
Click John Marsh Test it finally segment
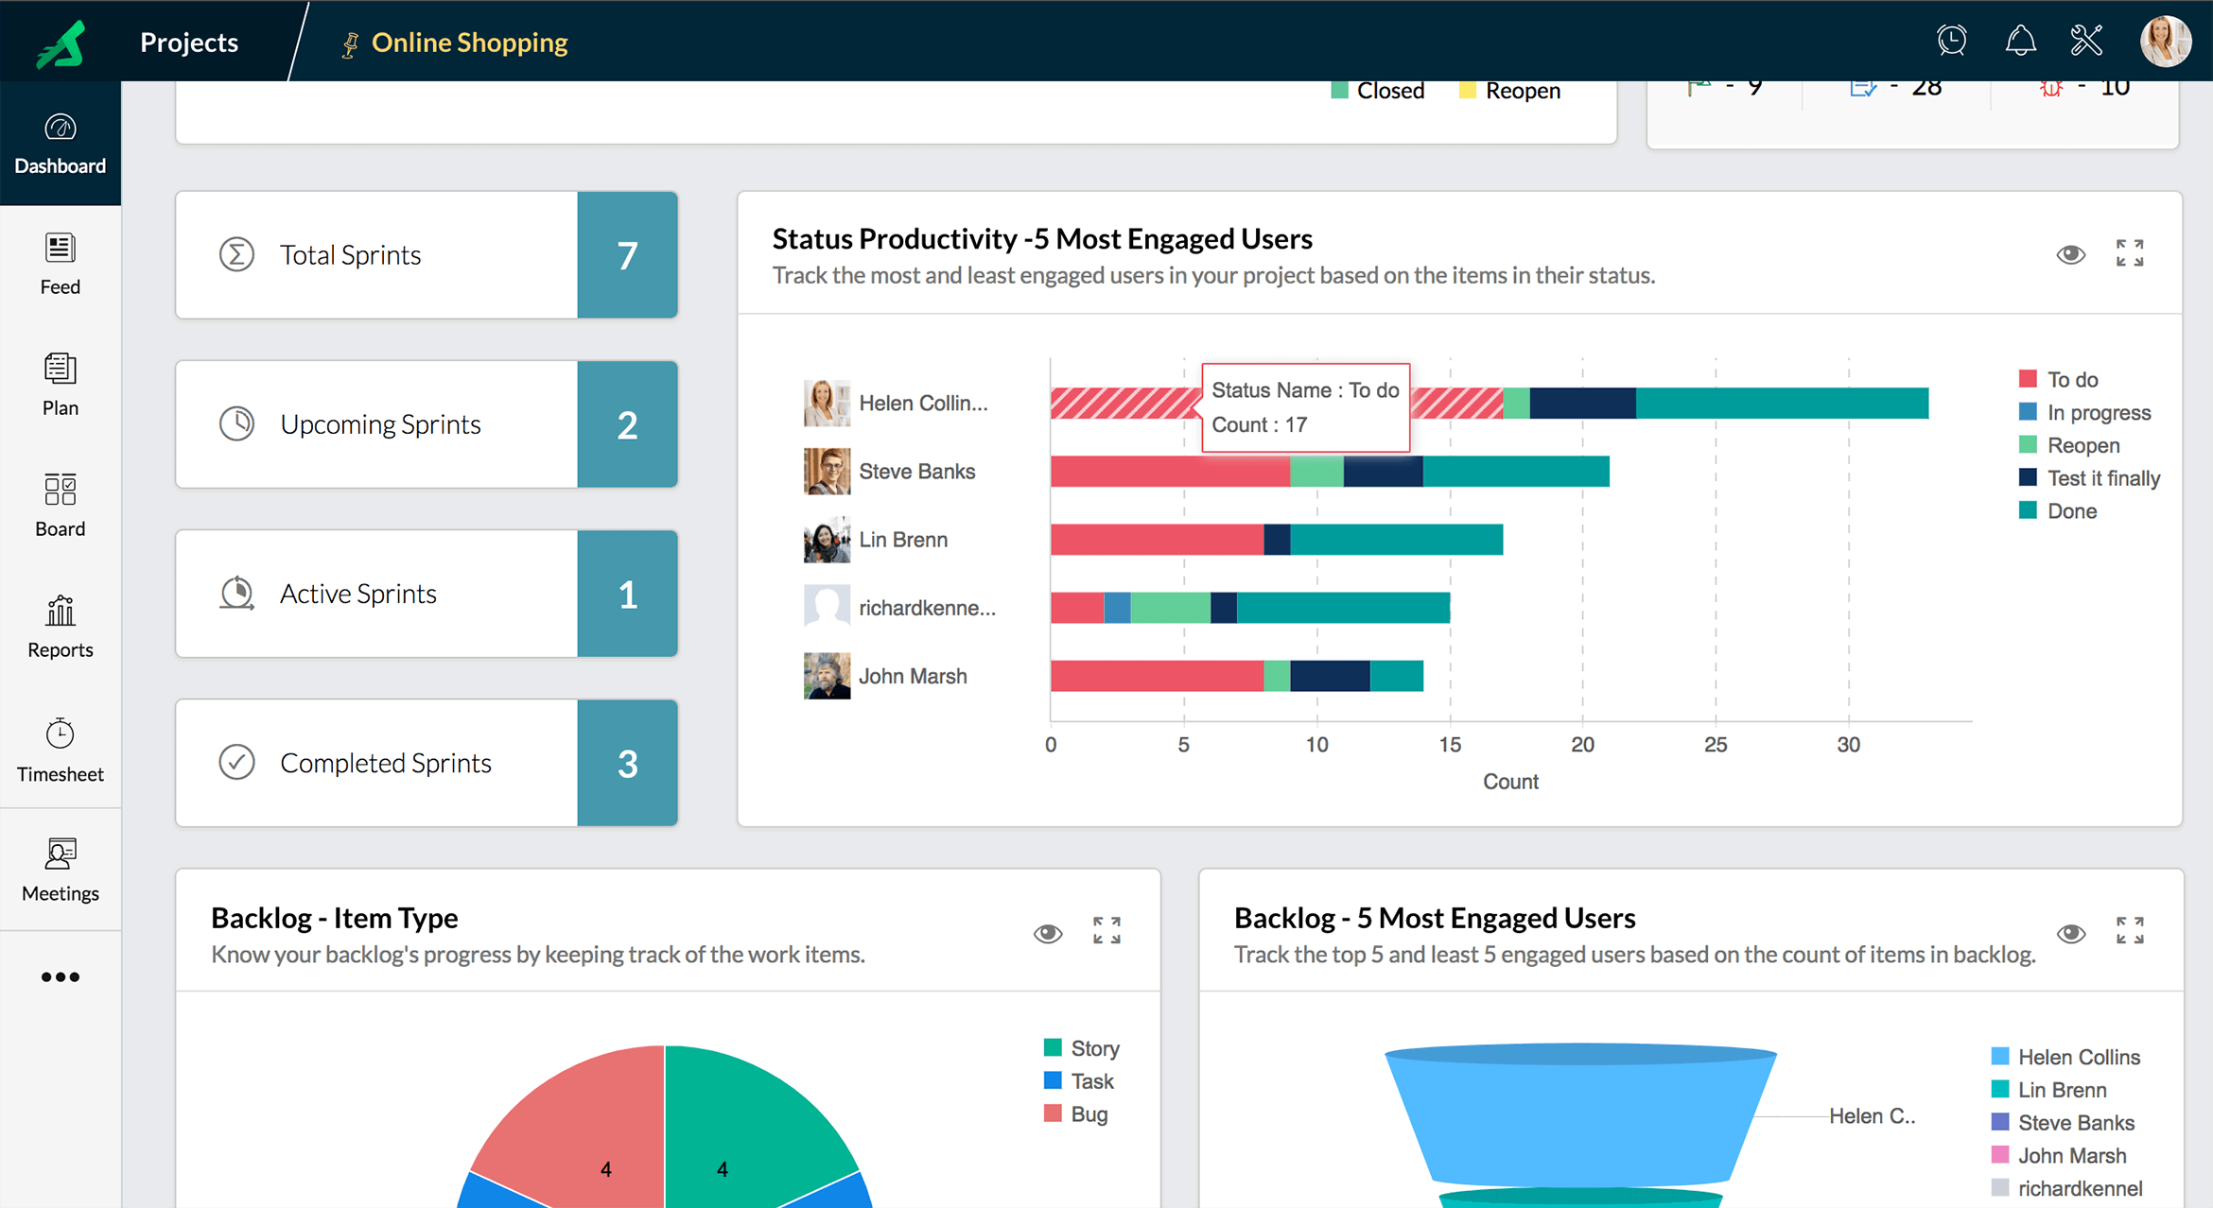1330,676
